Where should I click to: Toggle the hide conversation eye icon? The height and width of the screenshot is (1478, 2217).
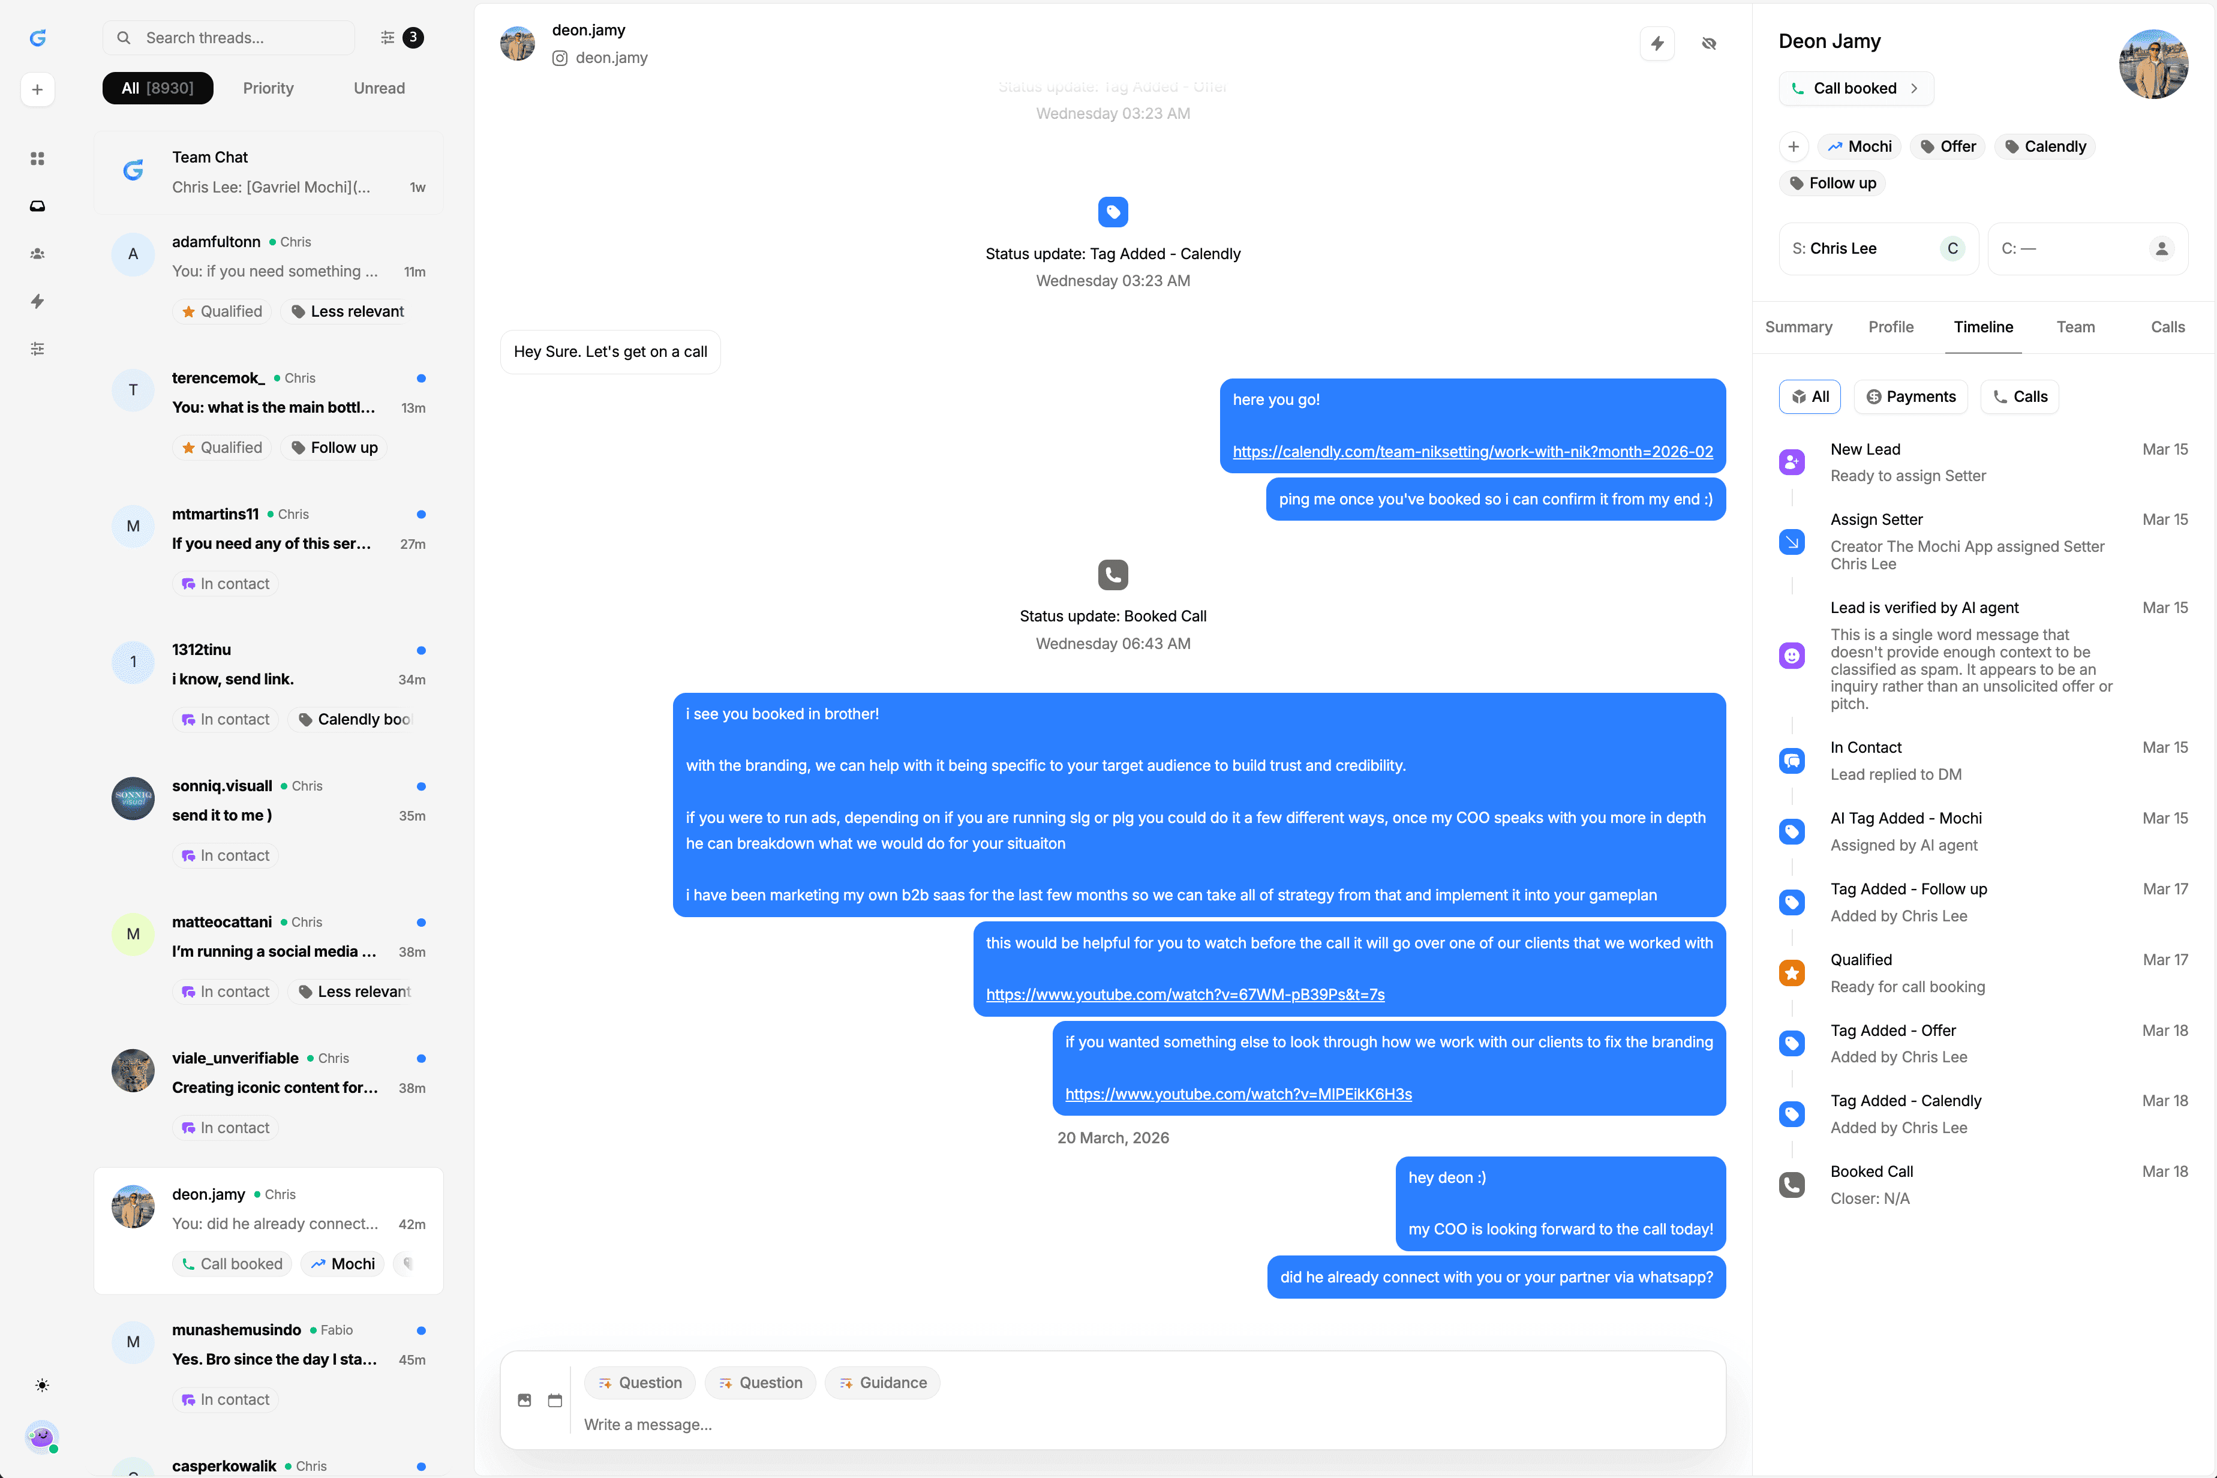click(x=1709, y=43)
